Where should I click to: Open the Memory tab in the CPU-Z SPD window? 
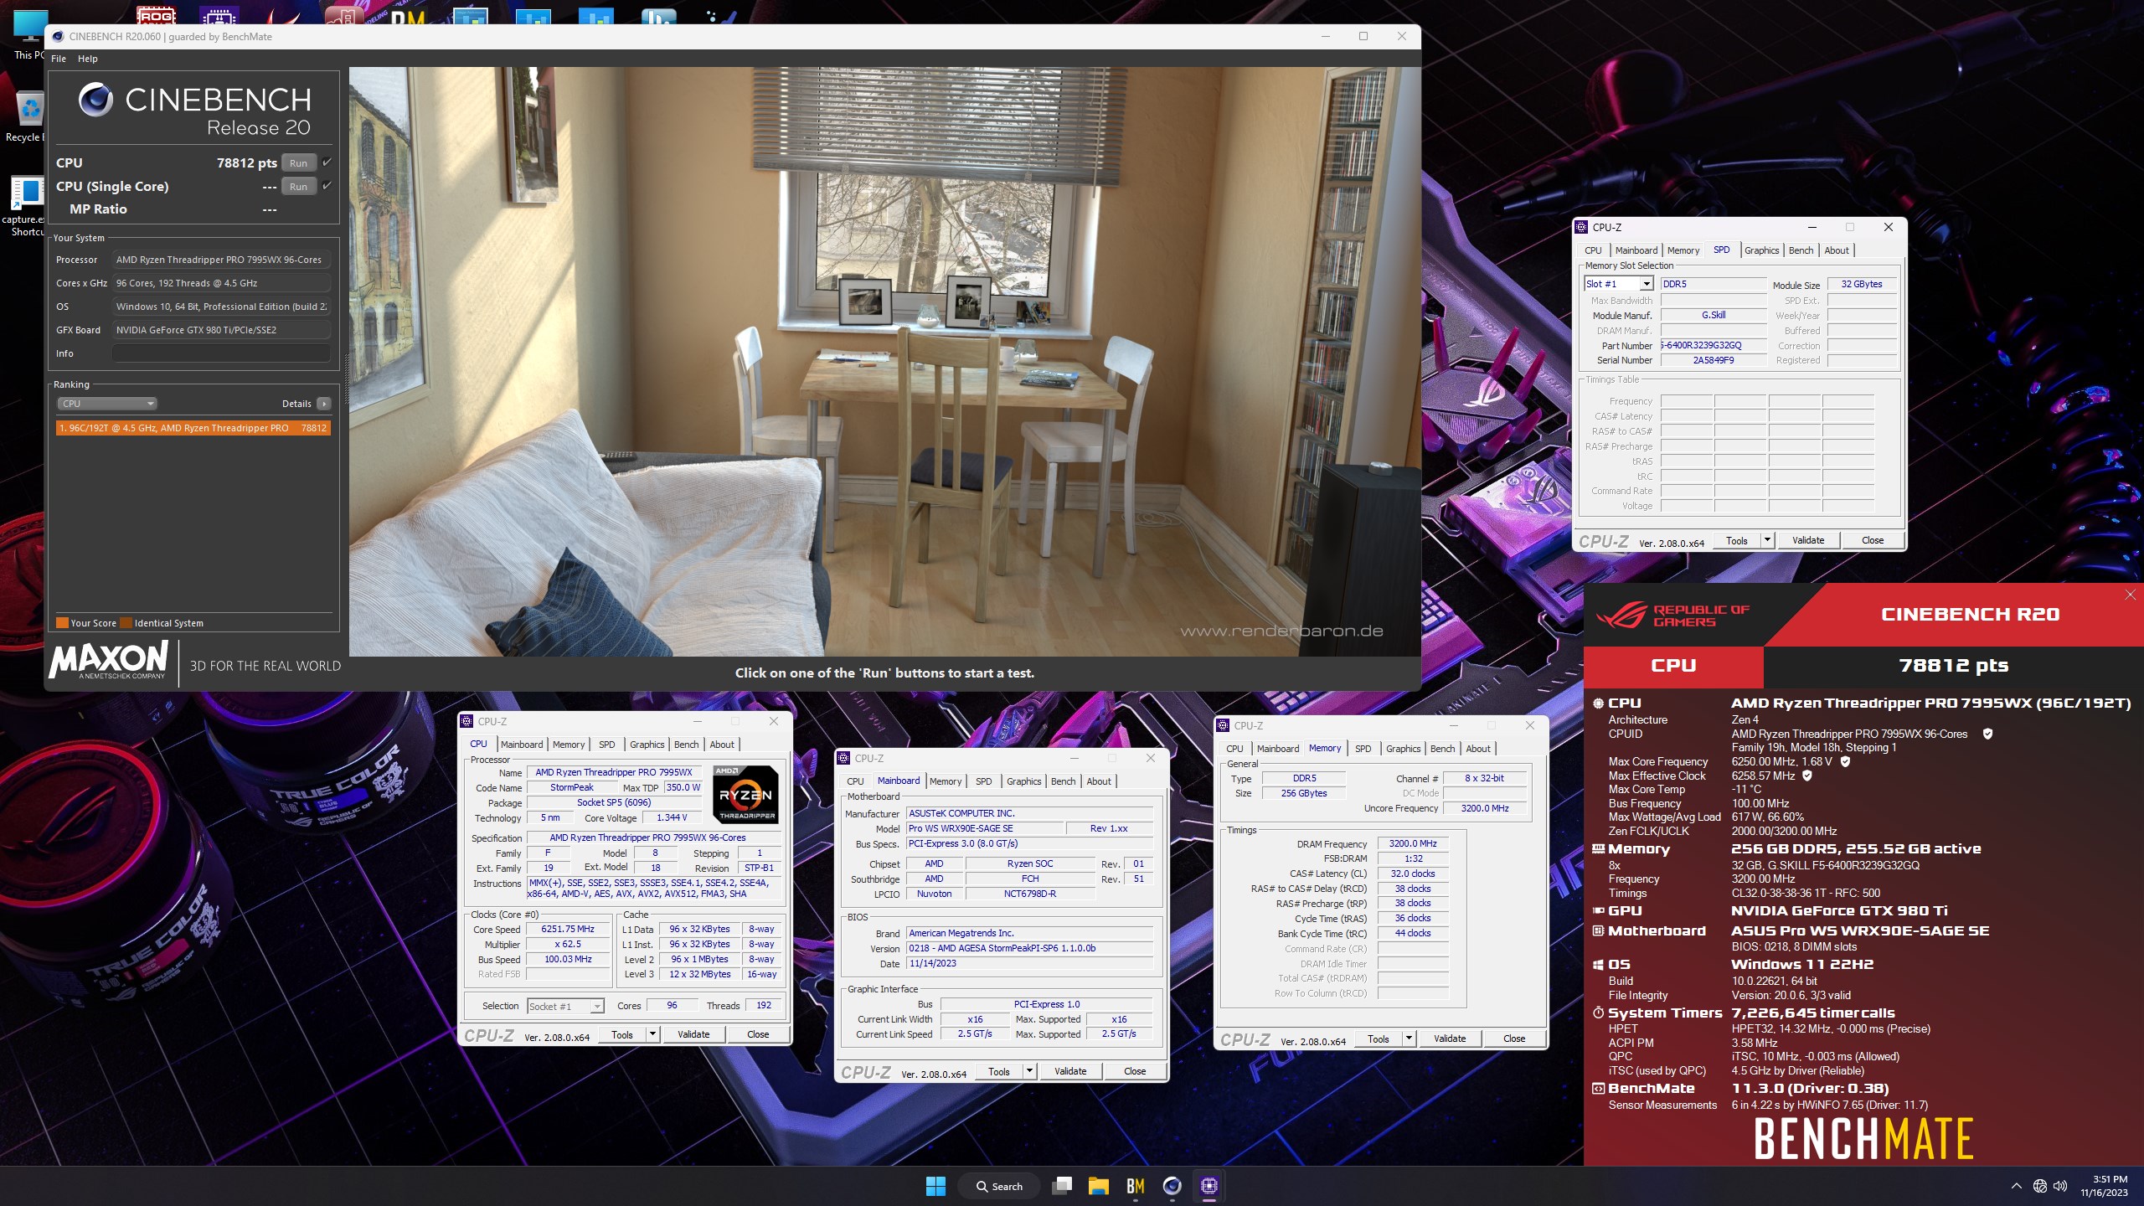pyautogui.click(x=1683, y=250)
